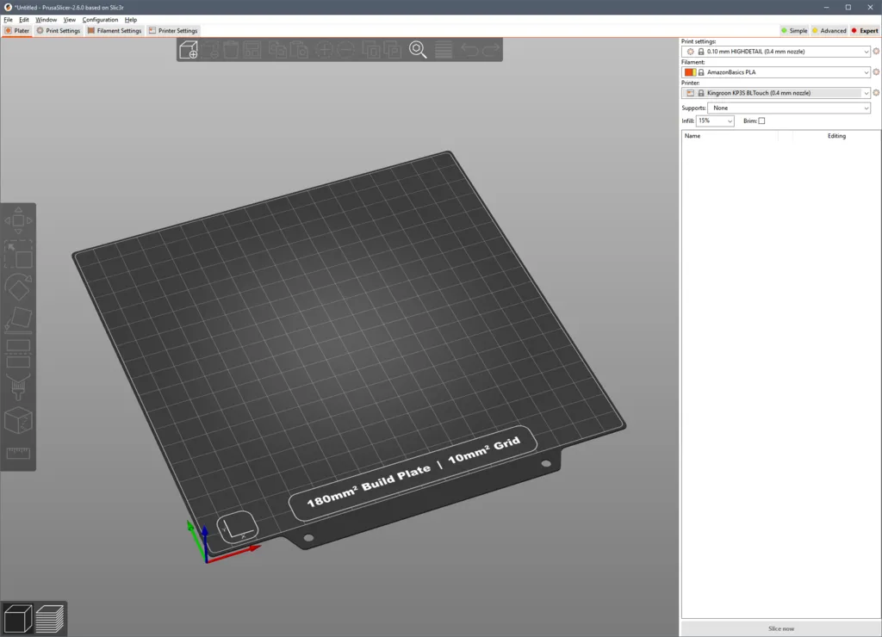
Task: Open the File menu
Action: (8, 20)
